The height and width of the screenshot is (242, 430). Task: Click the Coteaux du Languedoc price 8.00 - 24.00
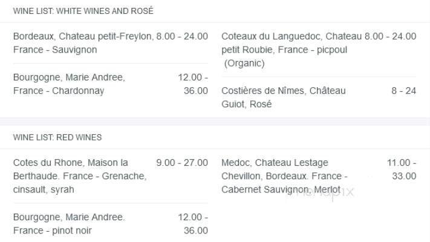tap(391, 36)
